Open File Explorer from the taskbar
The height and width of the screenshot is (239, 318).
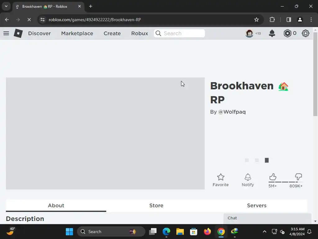[x=180, y=232]
